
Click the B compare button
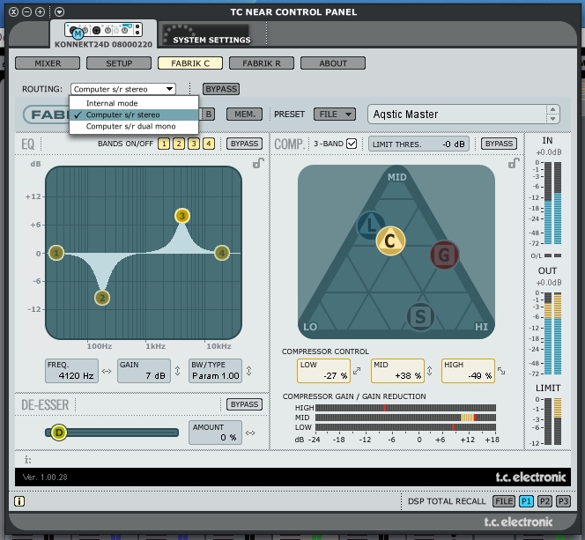coord(209,115)
